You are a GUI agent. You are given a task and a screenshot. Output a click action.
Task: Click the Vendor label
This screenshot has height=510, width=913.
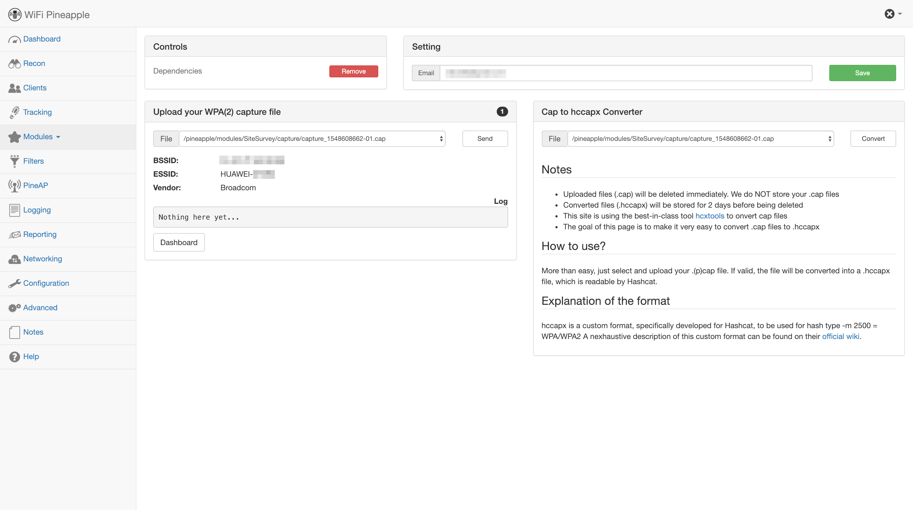[x=167, y=188]
